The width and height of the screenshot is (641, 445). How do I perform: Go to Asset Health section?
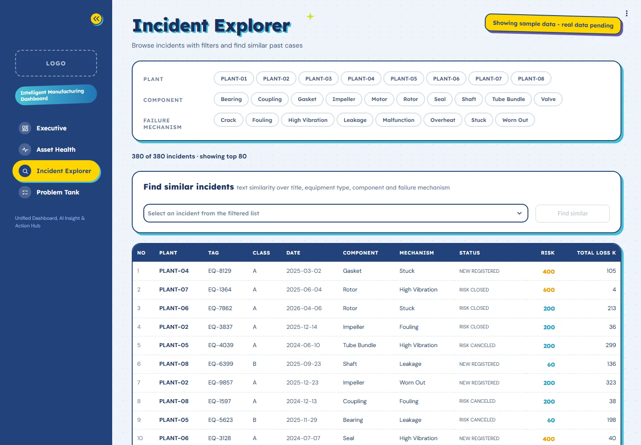(56, 150)
